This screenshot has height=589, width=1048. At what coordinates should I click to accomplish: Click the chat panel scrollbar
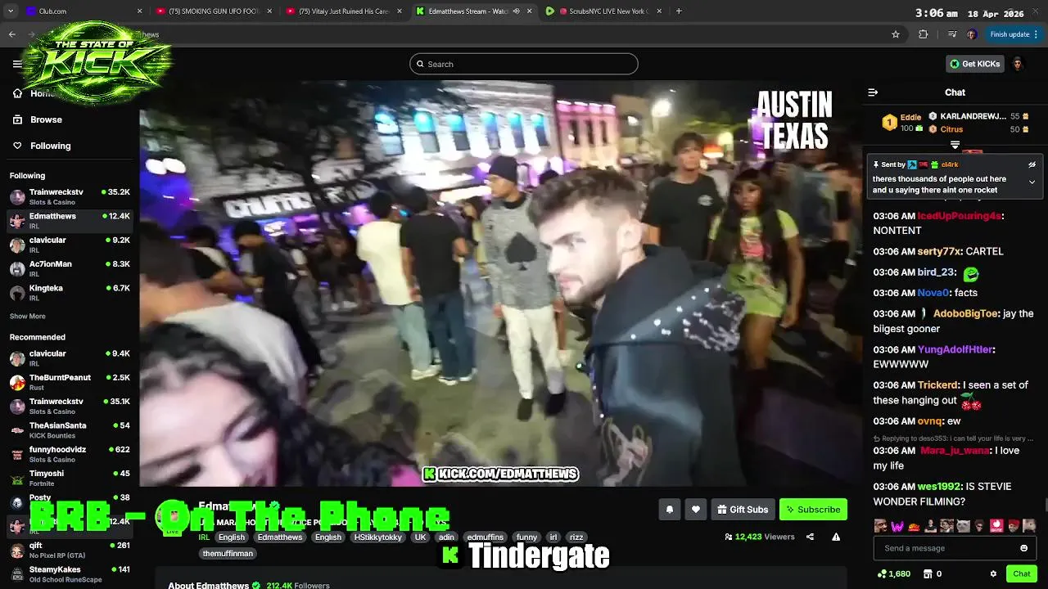tap(1045, 506)
